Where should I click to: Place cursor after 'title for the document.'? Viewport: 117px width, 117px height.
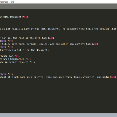(49, 50)
